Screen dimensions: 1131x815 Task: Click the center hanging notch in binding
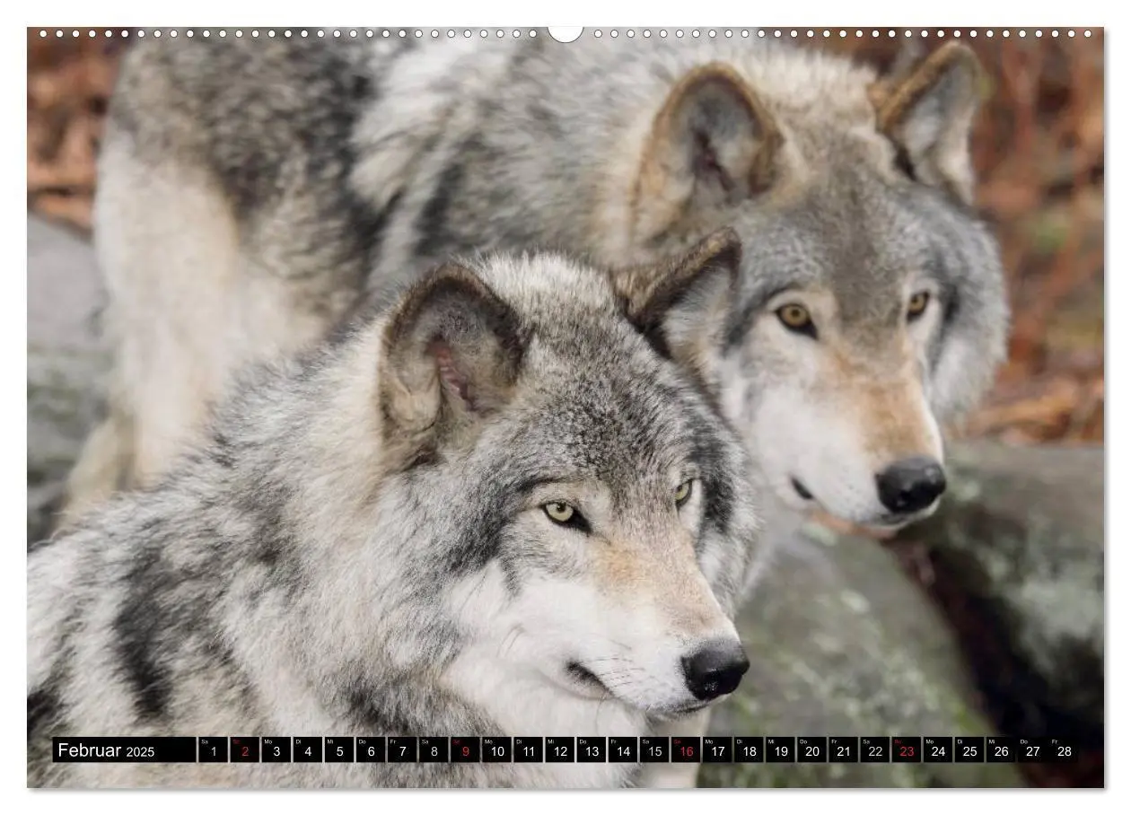pos(565,33)
